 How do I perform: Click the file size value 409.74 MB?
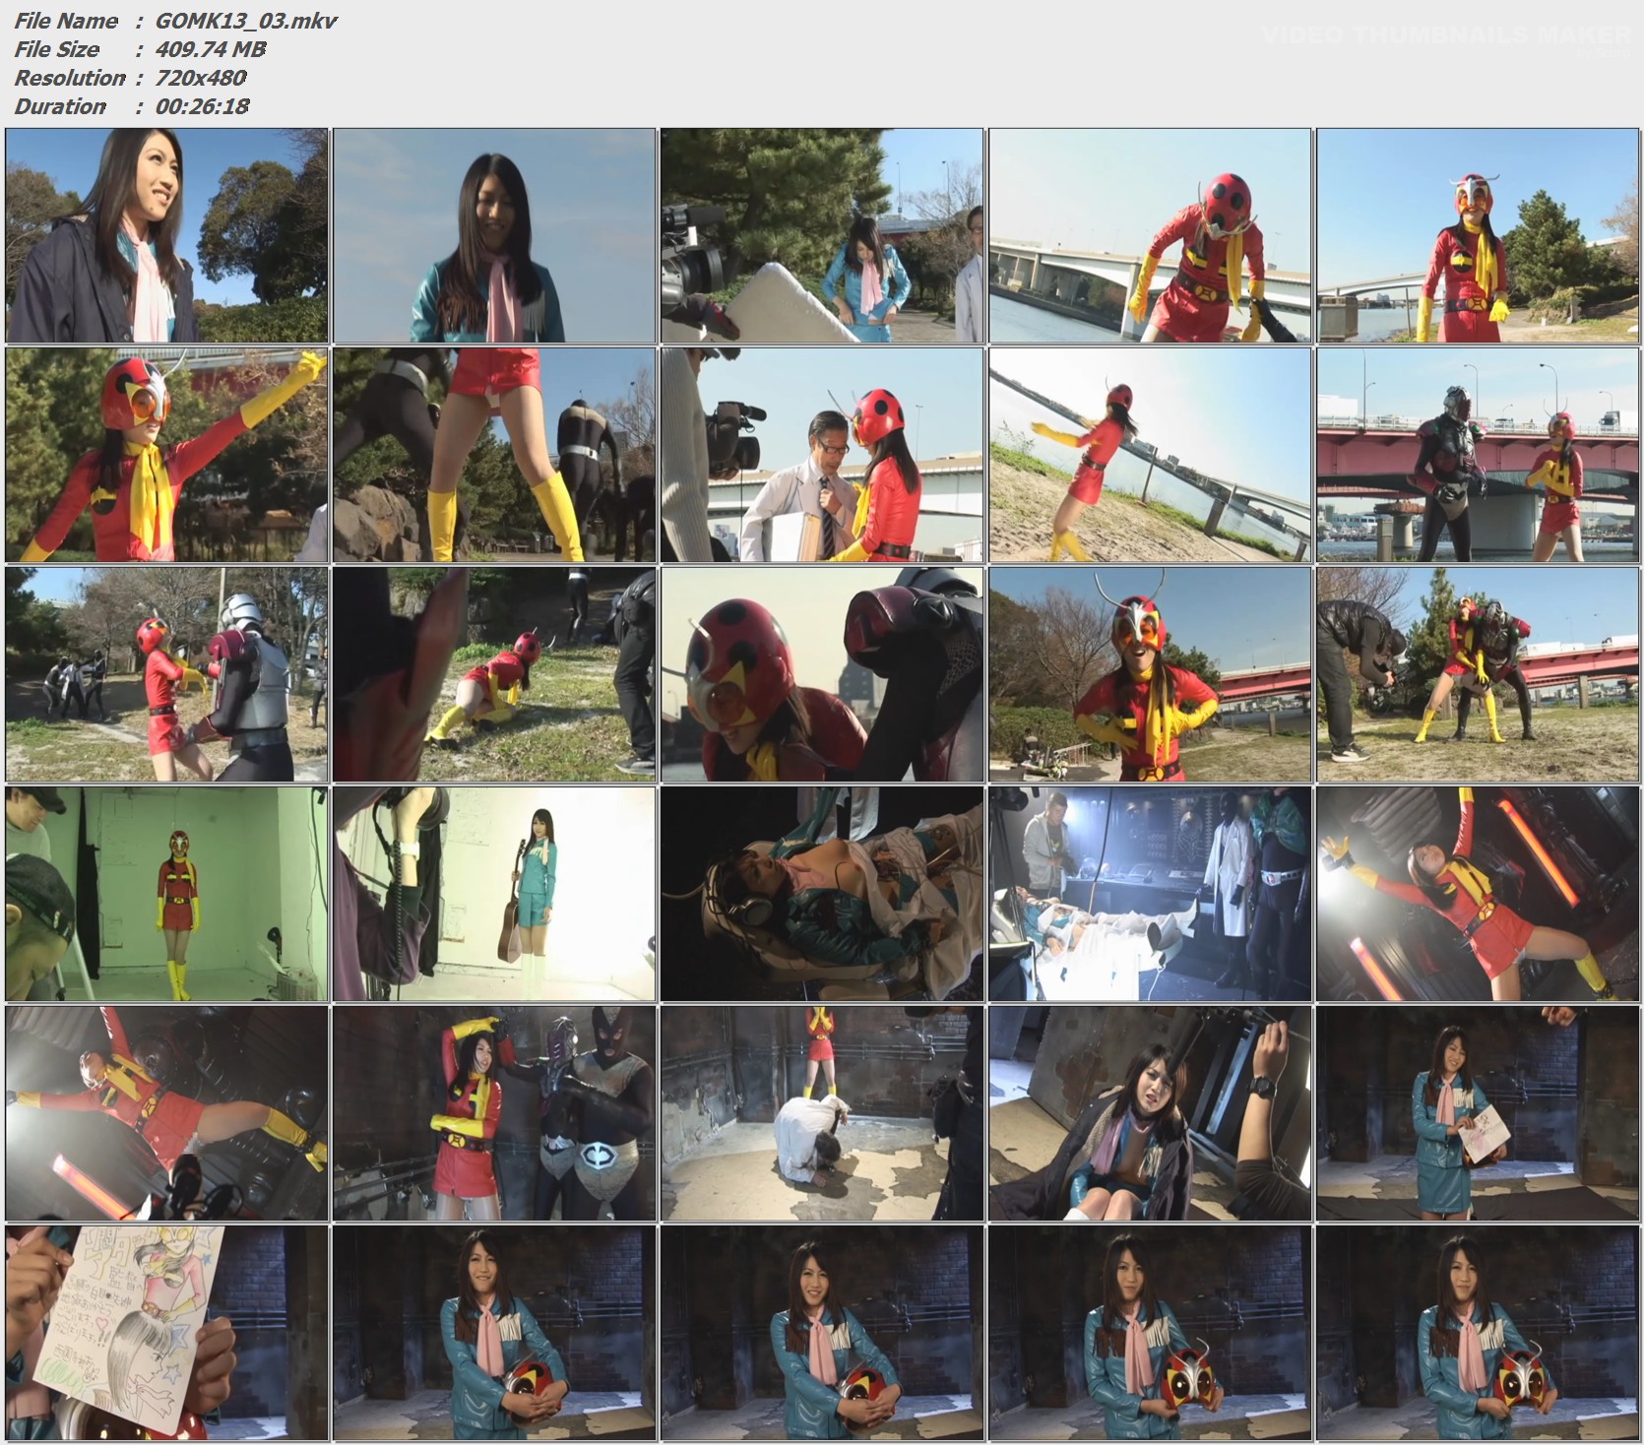(x=211, y=49)
